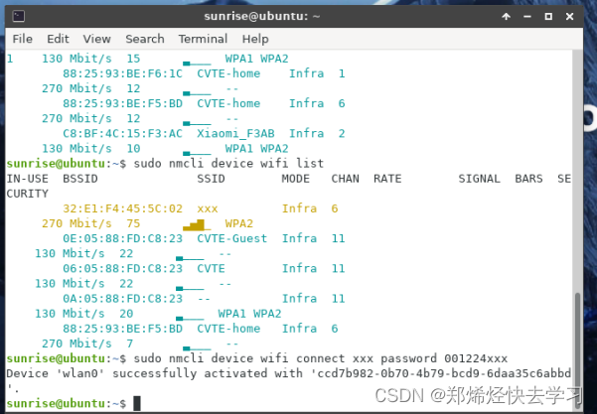Click the command 'nmcli device wifi list'
Screen dimensions: 597x414
coord(246,164)
